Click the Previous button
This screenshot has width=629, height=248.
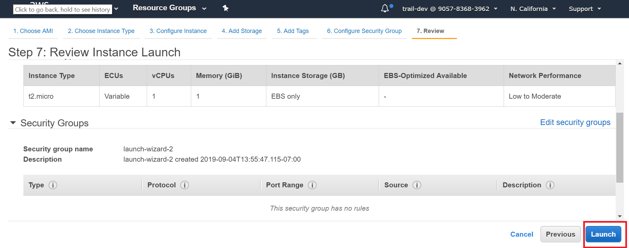560,234
